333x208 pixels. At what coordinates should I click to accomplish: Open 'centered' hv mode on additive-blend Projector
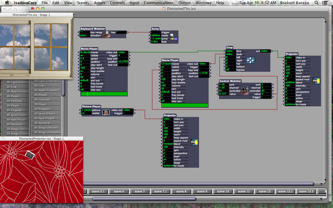coord(290,104)
